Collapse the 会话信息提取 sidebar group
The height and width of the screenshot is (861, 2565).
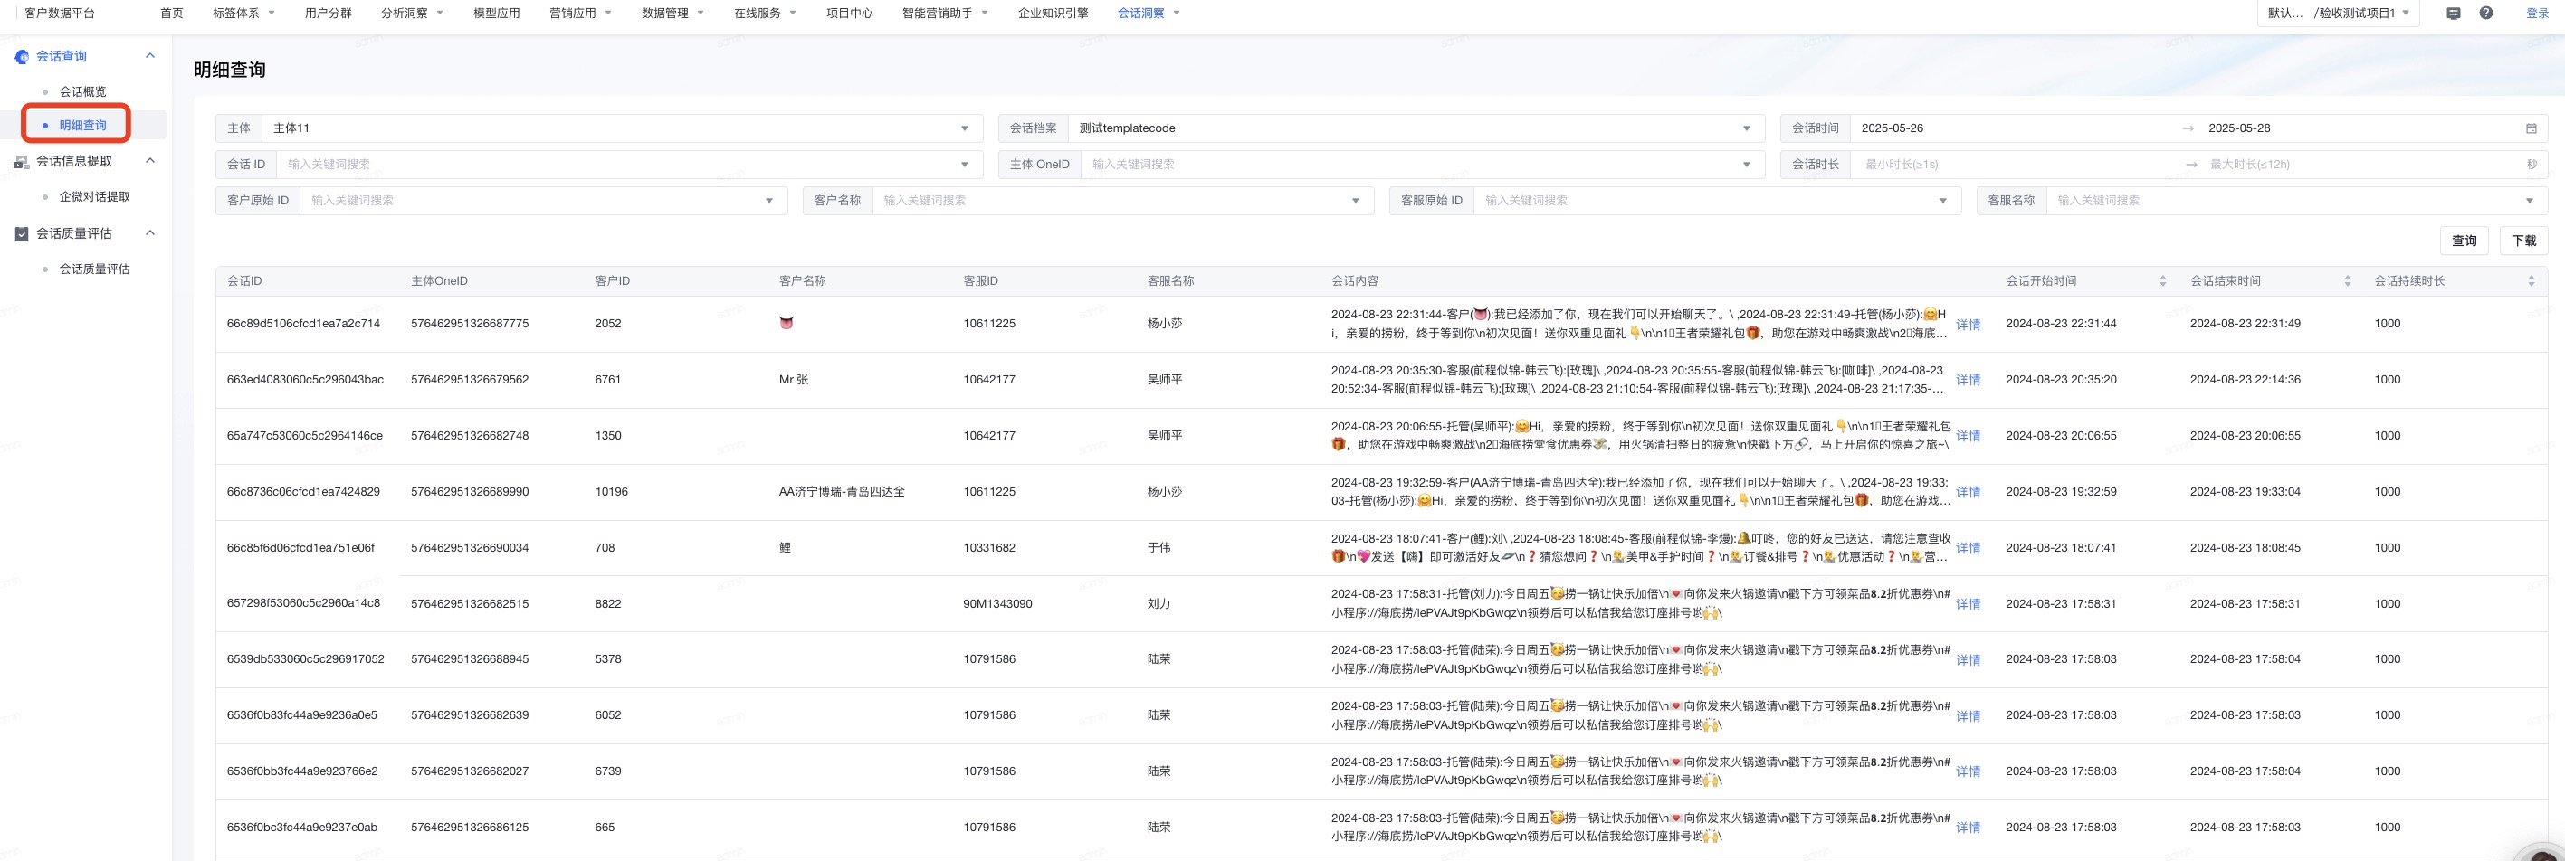point(150,160)
